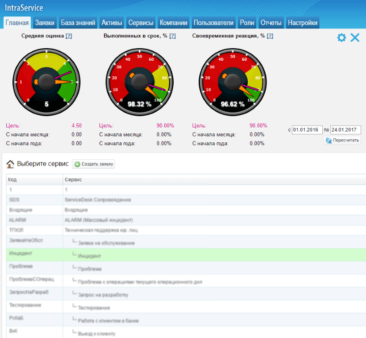Select the Выезд к клиенту sub-service
Image resolution: width=366 pixels, height=338 pixels.
pyautogui.click(x=97, y=334)
